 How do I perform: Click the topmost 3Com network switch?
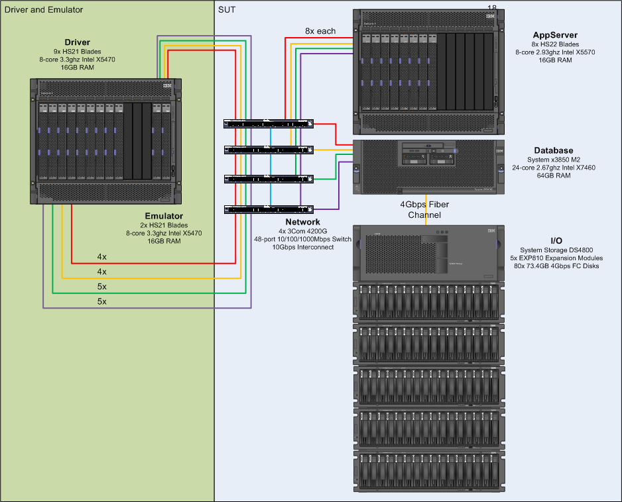click(x=269, y=123)
